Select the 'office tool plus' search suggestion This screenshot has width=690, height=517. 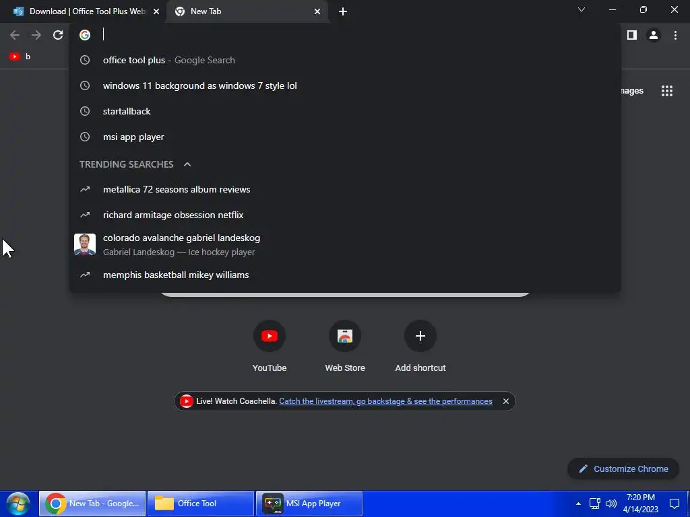345,60
